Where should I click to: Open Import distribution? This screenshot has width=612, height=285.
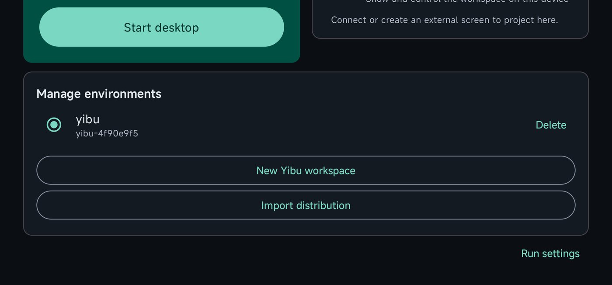[x=306, y=205]
